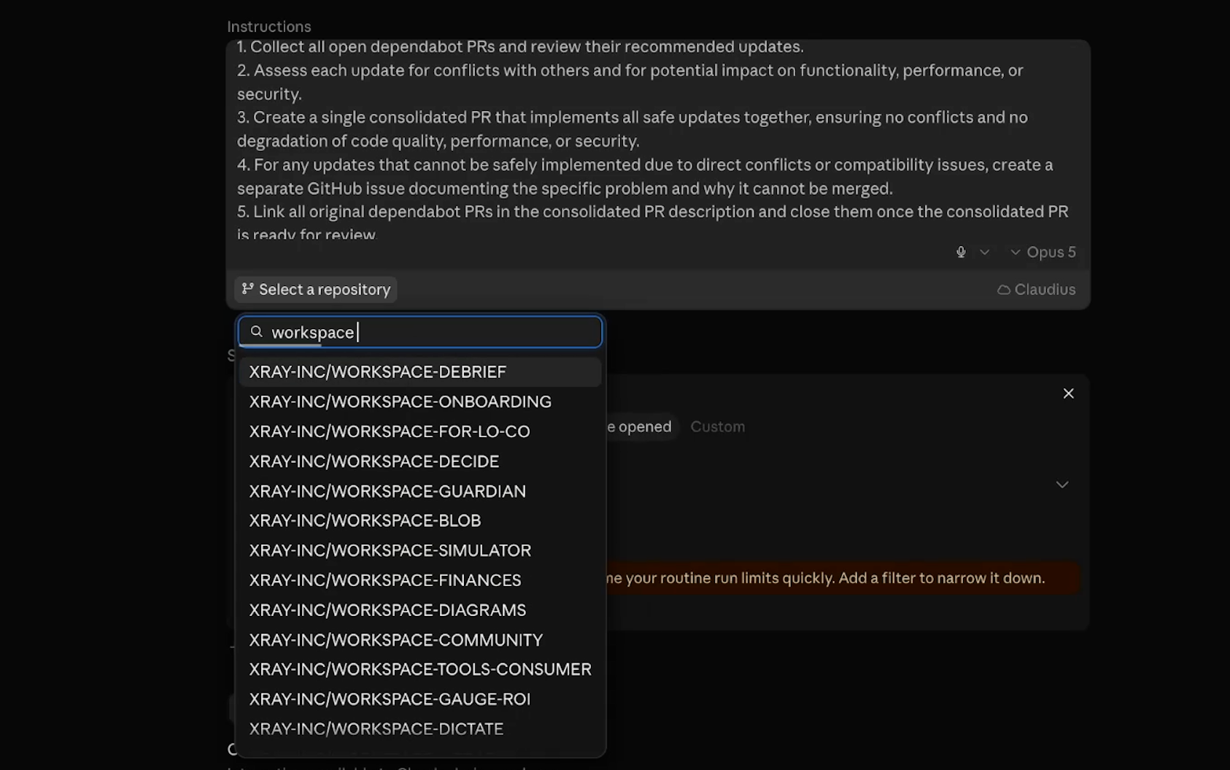Select XRAY-INC/WORKSPACE-TOOLS-CONSUMER repository
The width and height of the screenshot is (1230, 770).
[420, 669]
